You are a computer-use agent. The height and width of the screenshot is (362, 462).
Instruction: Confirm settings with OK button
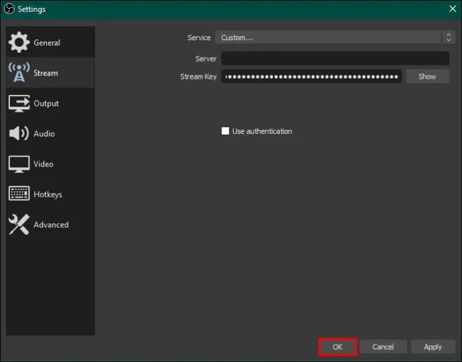coord(337,347)
